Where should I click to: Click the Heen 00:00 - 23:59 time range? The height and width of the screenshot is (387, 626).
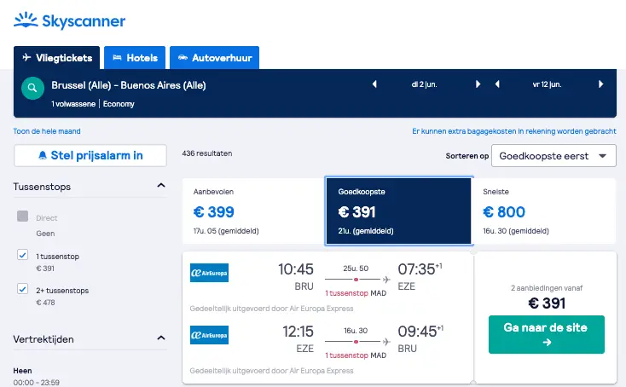(x=37, y=382)
